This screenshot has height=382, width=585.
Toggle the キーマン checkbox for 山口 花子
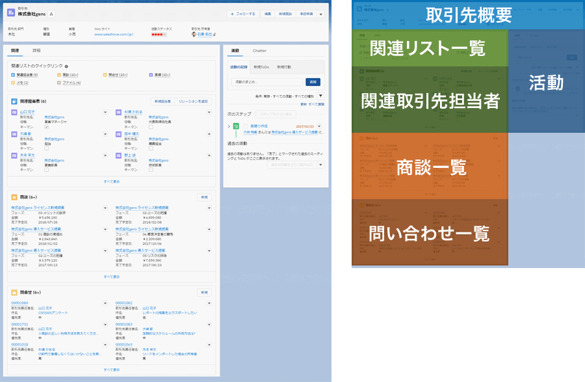(46, 126)
